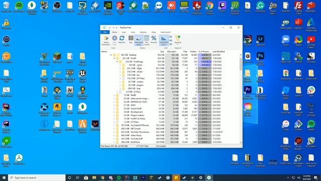Select the plugins folder row
The height and width of the screenshot is (181, 321).
[x=170, y=85]
